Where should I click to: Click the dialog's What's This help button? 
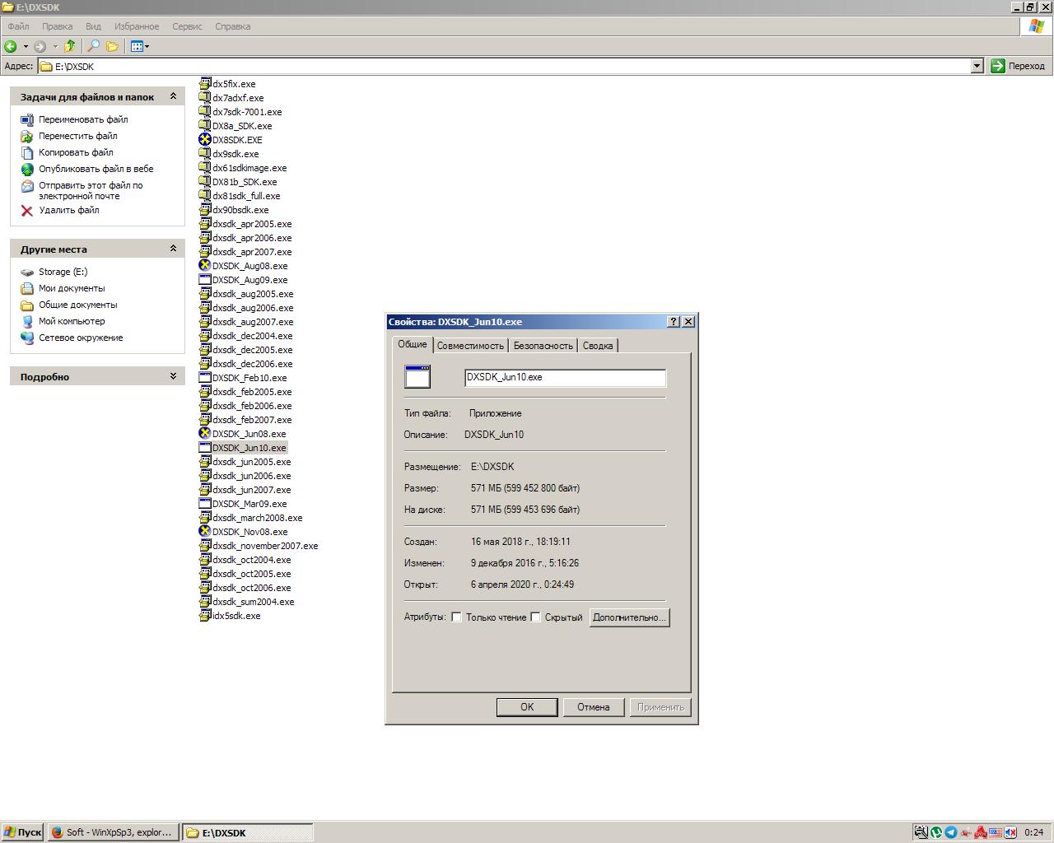(674, 322)
